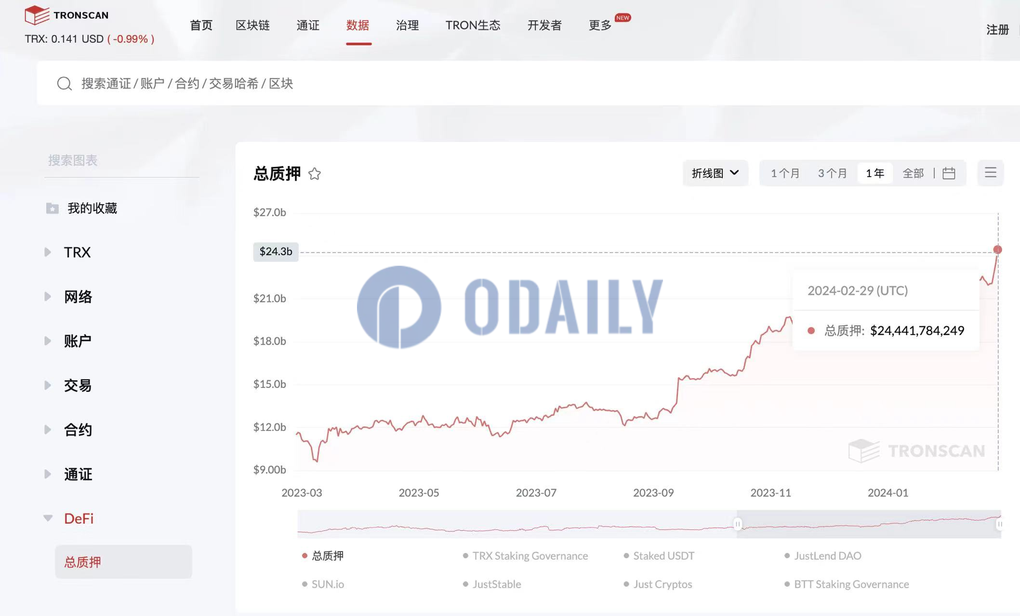Viewport: 1020px width, 616px height.
Task: Click the 我的收藏 folder icon
Action: pos(52,208)
